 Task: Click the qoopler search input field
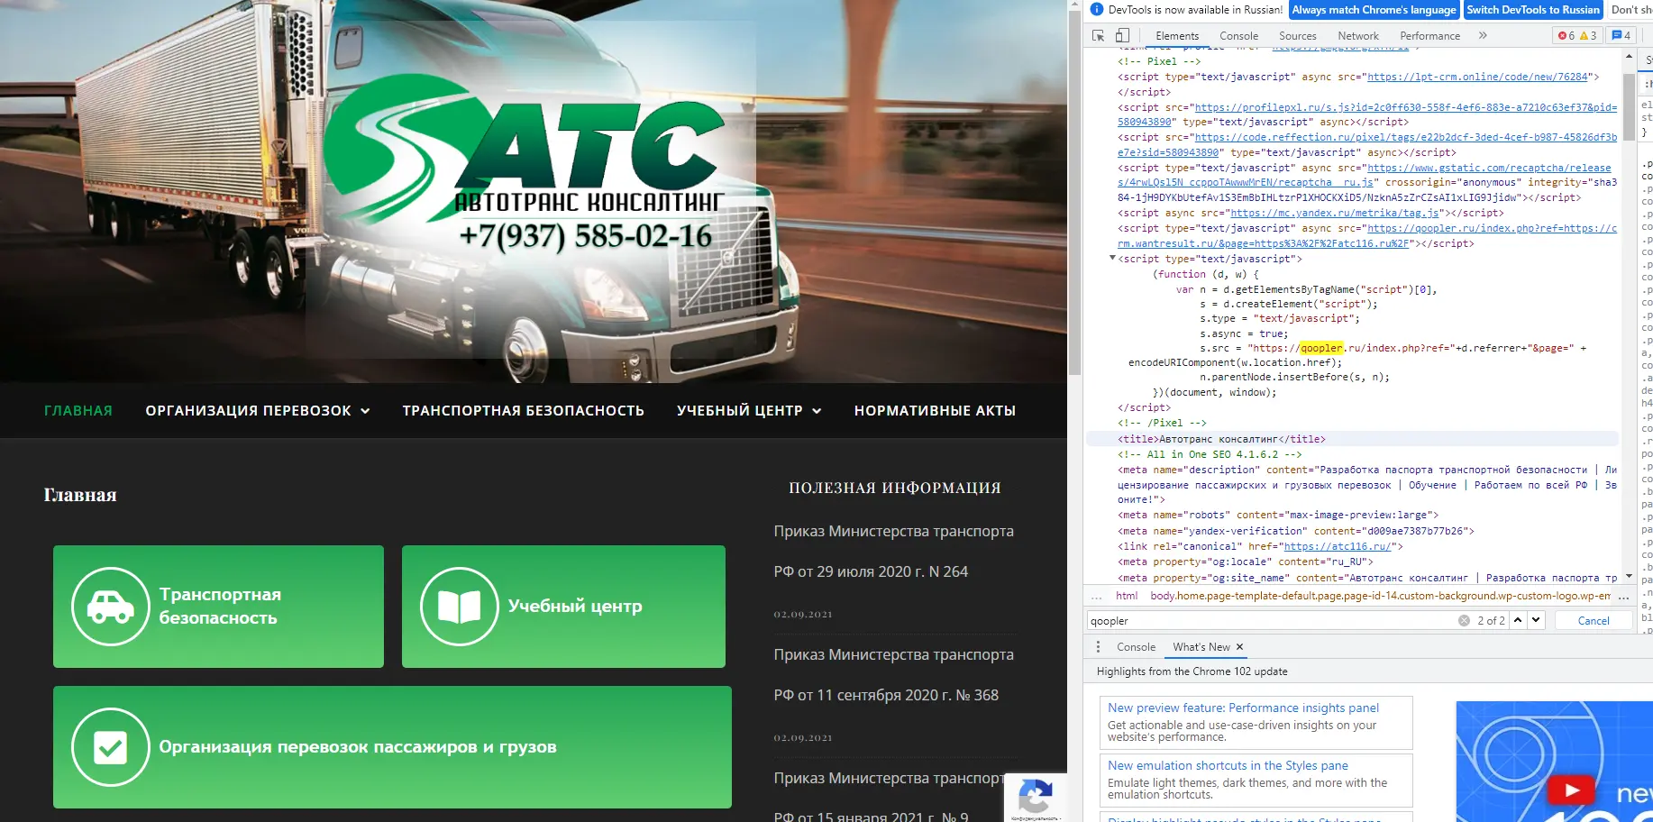tap(1271, 620)
